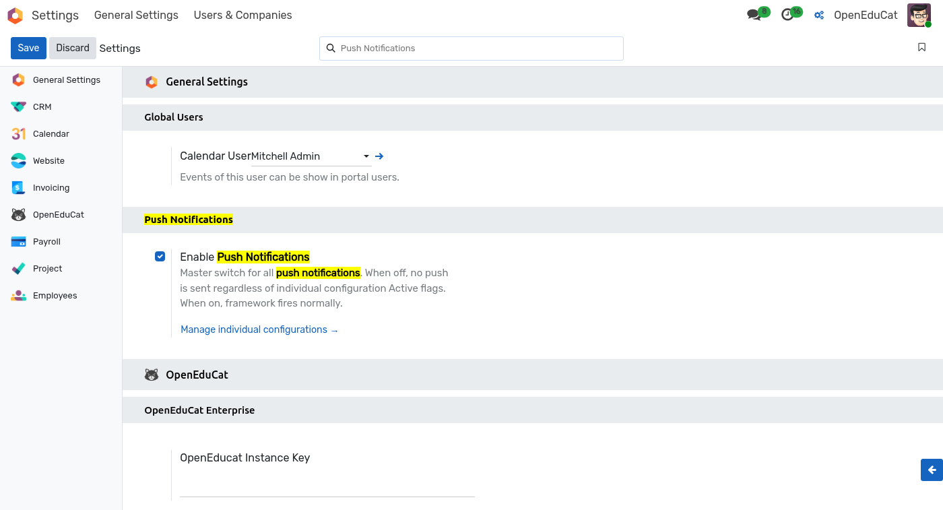Click the General Settings section header icon

tap(152, 82)
